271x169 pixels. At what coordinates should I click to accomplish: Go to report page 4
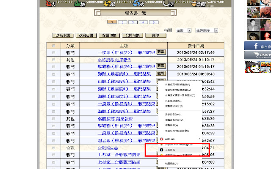tap(143, 22)
